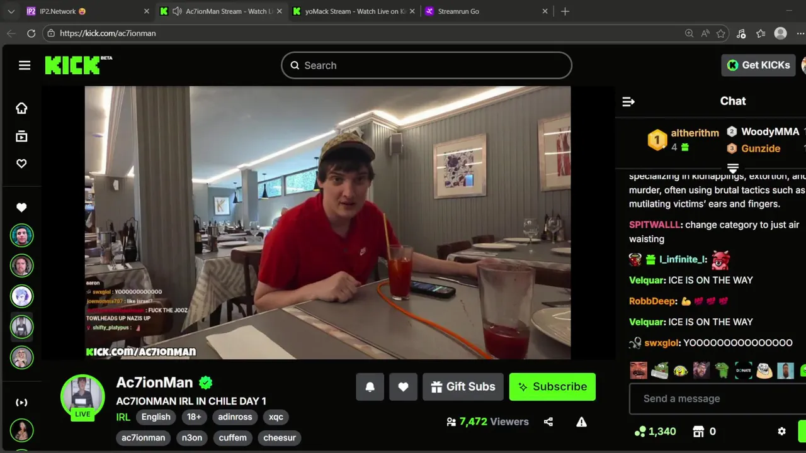
Task: Click the channel points 1,340 balance
Action: click(x=655, y=432)
